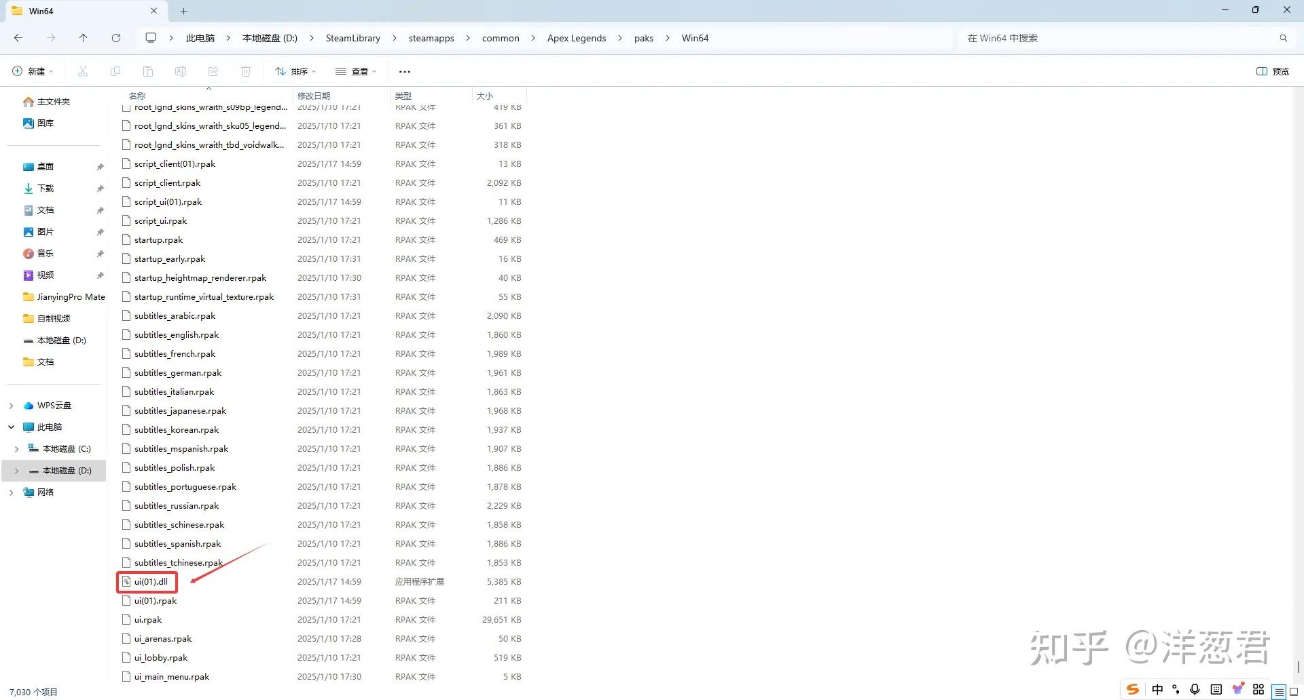Click the 此电脑 breadcrumb segment
Screen dimensions: 1304x700
(x=200, y=38)
